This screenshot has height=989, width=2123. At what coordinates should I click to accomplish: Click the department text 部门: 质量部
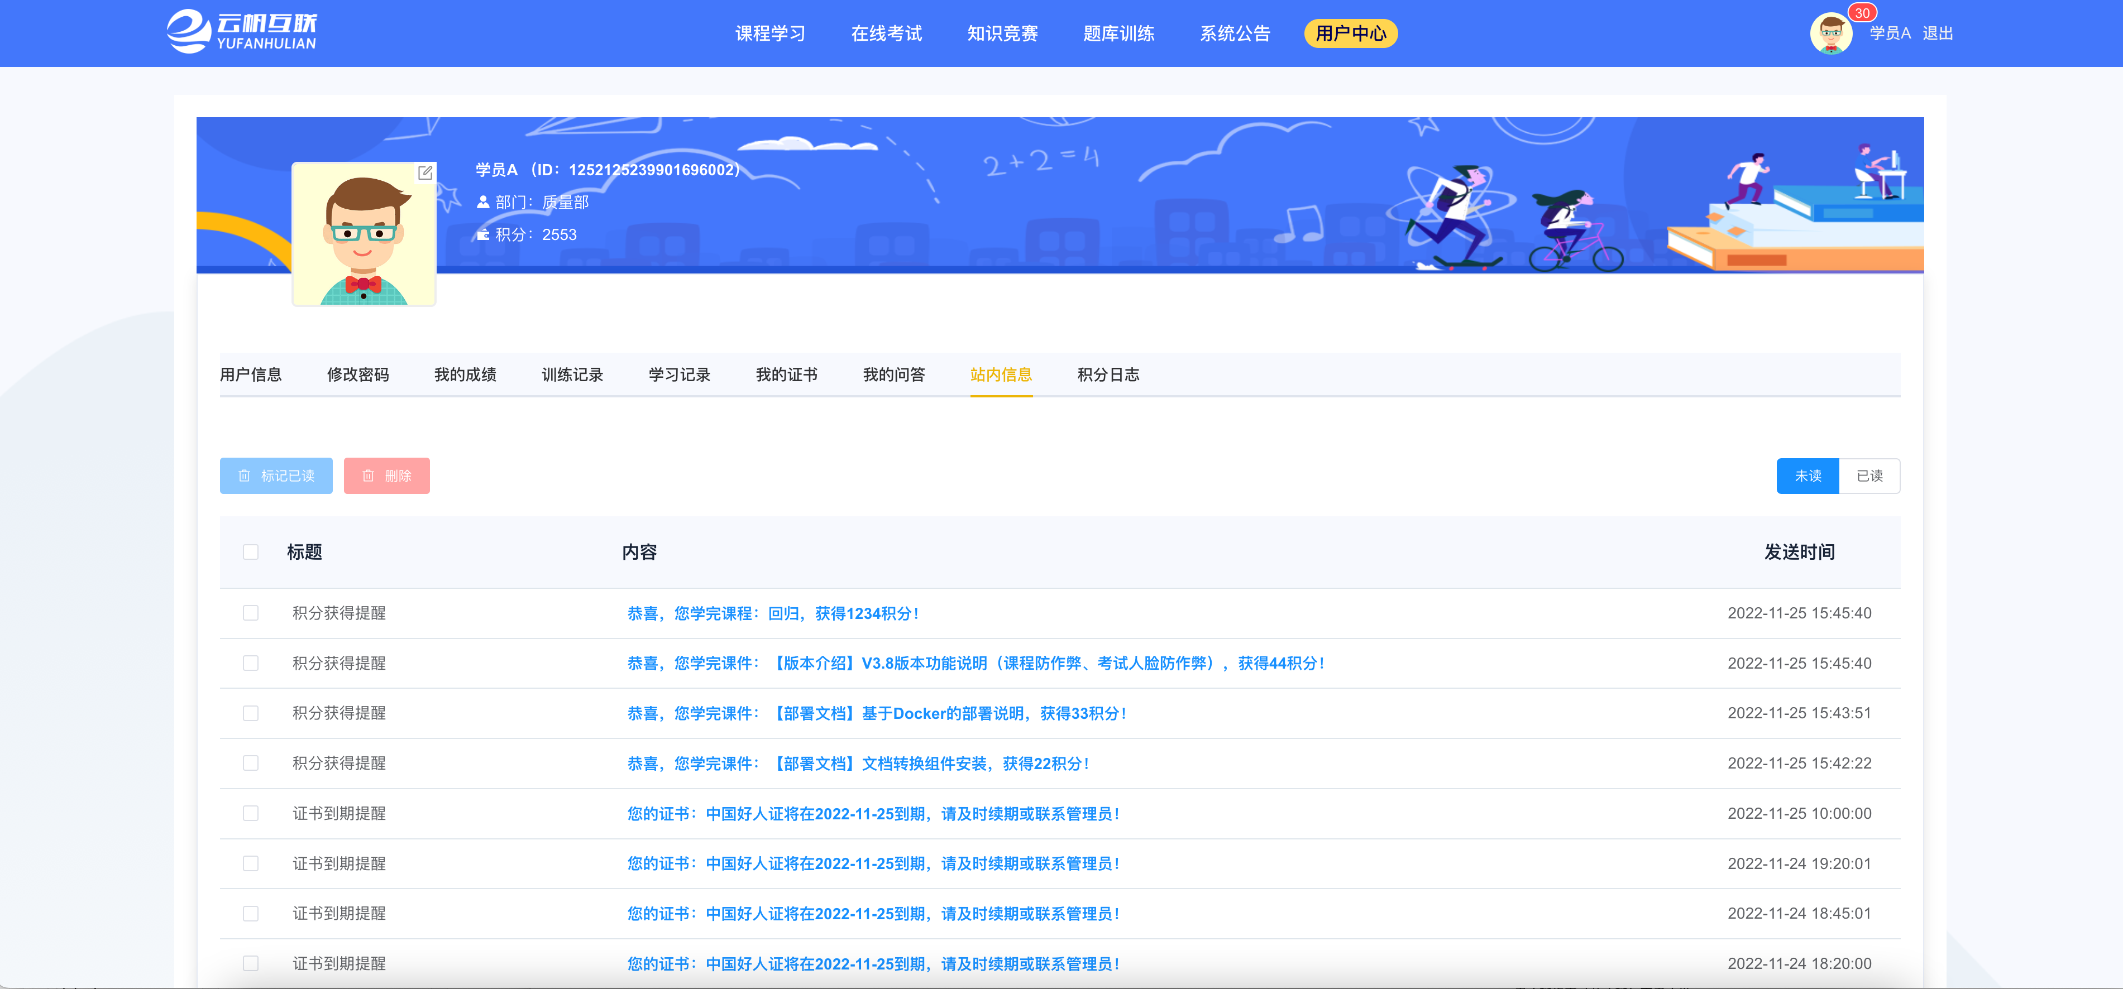click(542, 203)
